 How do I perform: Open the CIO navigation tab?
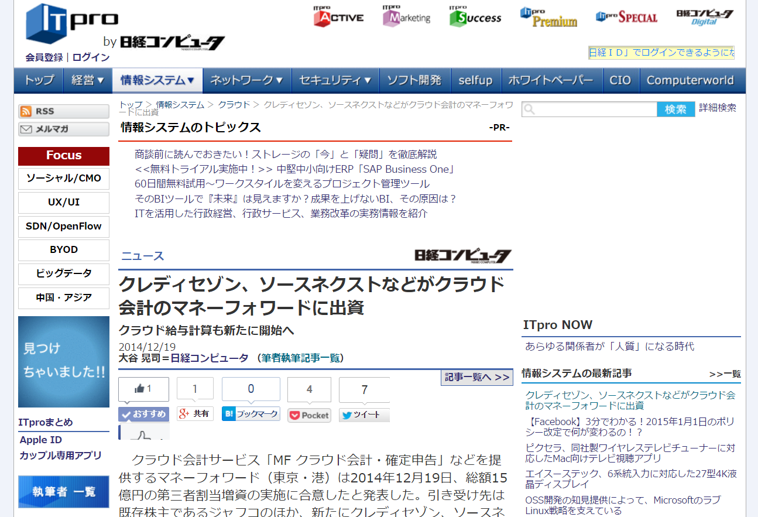pyautogui.click(x=620, y=80)
